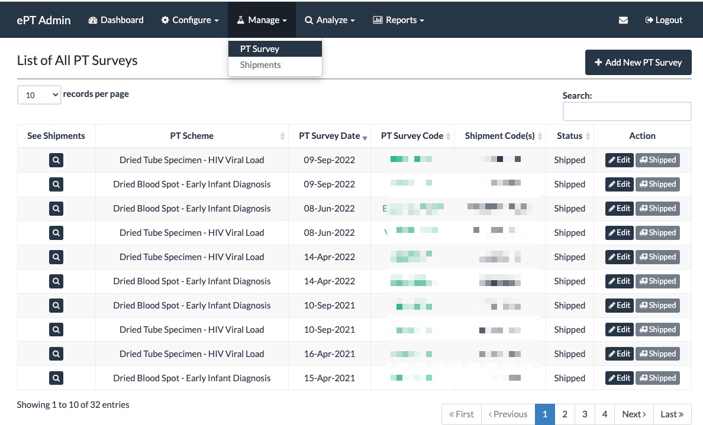Log out of ePT Admin
The height and width of the screenshot is (425, 703).
pos(664,20)
